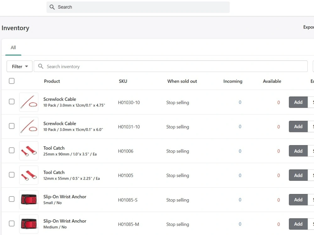Click the Export button
The height and width of the screenshot is (235, 314).
click(x=309, y=27)
